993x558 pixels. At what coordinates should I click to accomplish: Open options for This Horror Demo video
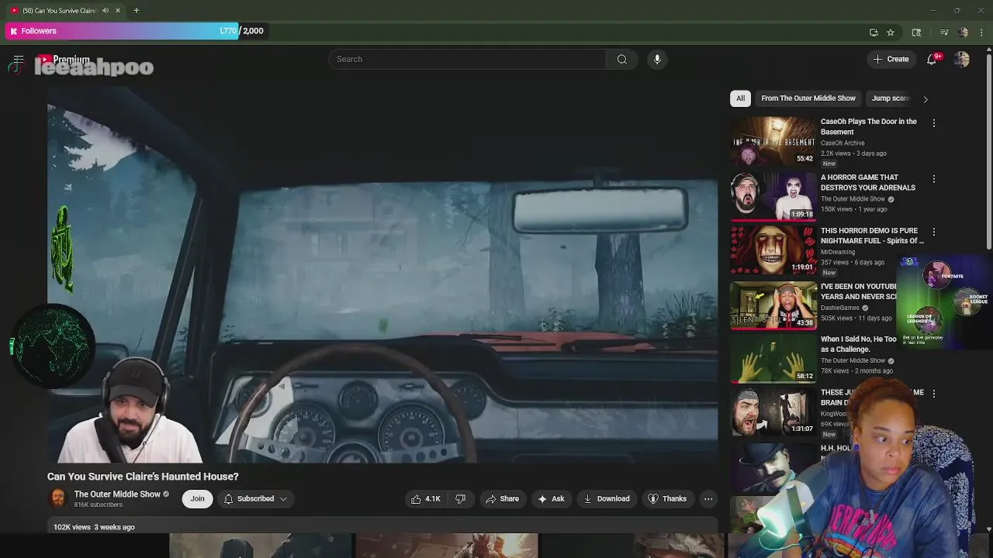pos(934,232)
